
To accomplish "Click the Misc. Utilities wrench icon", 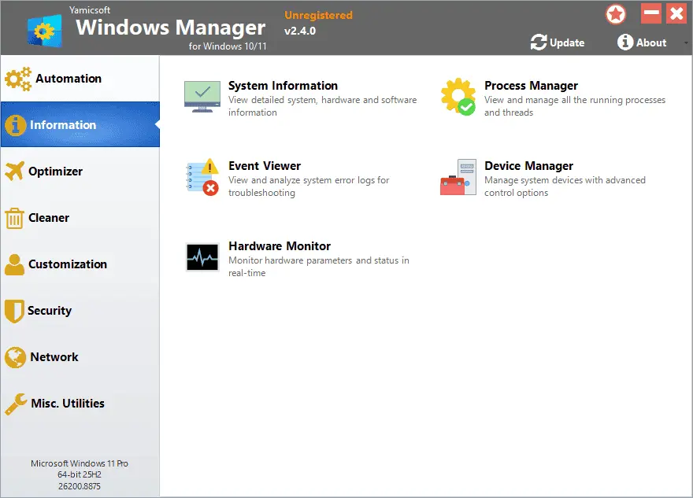I will (x=16, y=404).
